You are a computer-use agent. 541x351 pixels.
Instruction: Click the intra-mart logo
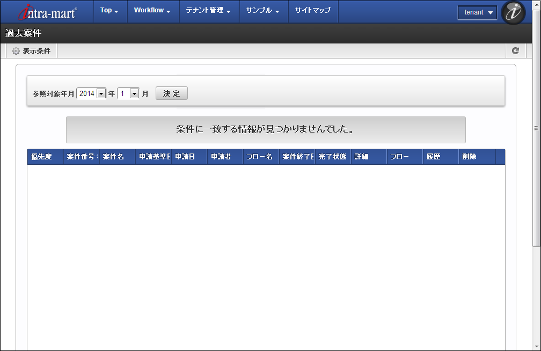[x=47, y=12]
